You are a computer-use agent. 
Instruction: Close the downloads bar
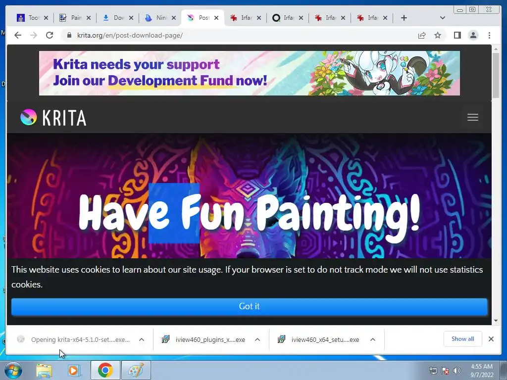(491, 339)
